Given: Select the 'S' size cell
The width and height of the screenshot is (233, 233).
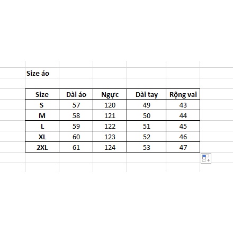Looking at the screenshot, I should (x=42, y=105).
